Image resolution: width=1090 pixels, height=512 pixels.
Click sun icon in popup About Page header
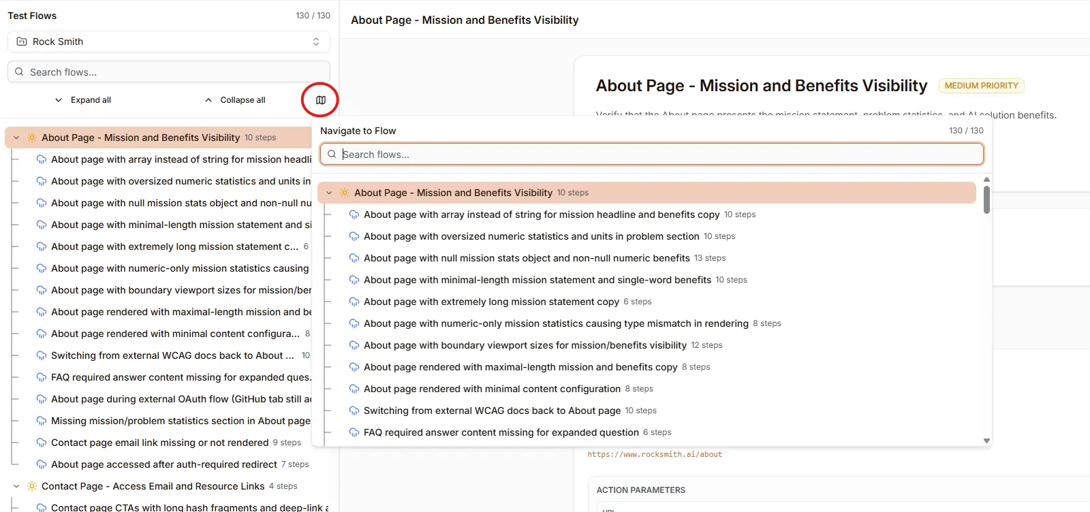tap(344, 193)
